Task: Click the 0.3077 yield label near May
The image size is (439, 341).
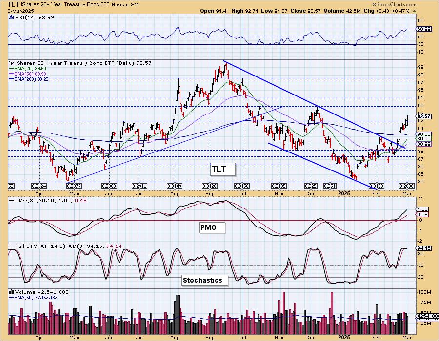Action: [74, 186]
